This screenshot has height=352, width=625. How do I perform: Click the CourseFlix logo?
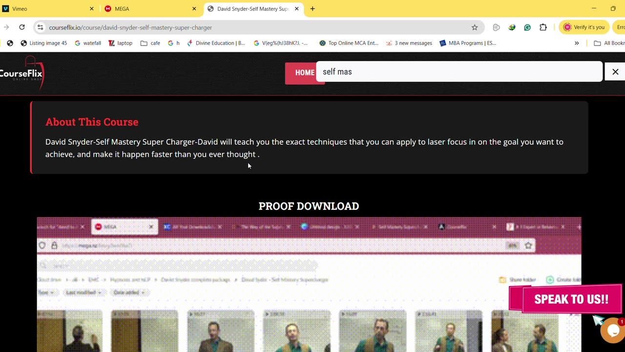click(22, 73)
